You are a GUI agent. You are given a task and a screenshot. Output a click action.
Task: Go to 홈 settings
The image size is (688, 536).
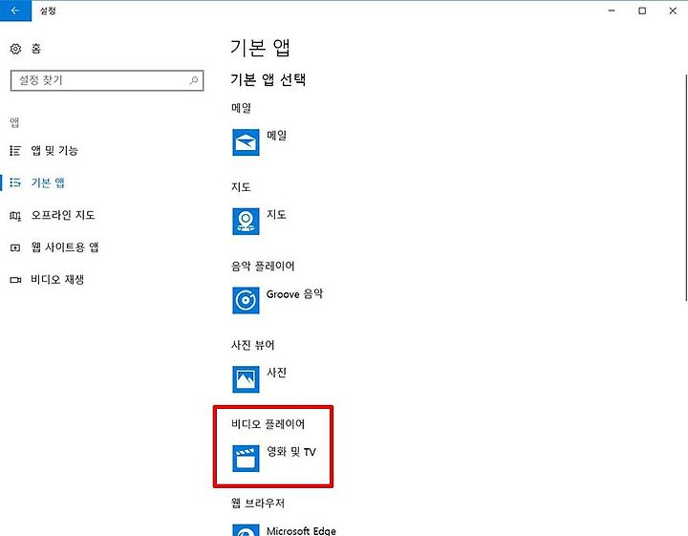[36, 49]
